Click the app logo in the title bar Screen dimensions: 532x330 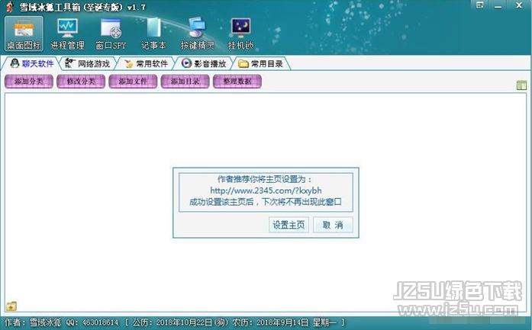click(x=10, y=6)
